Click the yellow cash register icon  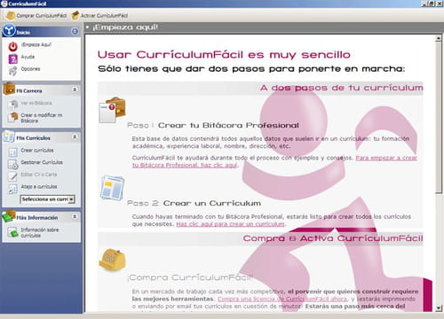pos(113,260)
